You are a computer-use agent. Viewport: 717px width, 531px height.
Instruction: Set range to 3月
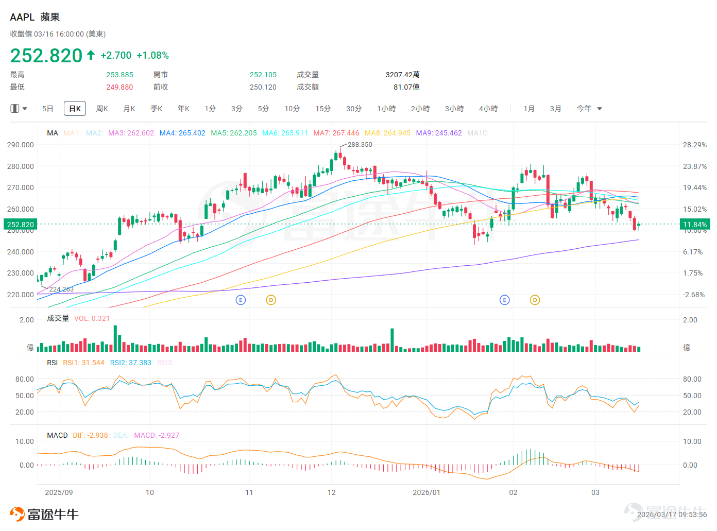(555, 109)
